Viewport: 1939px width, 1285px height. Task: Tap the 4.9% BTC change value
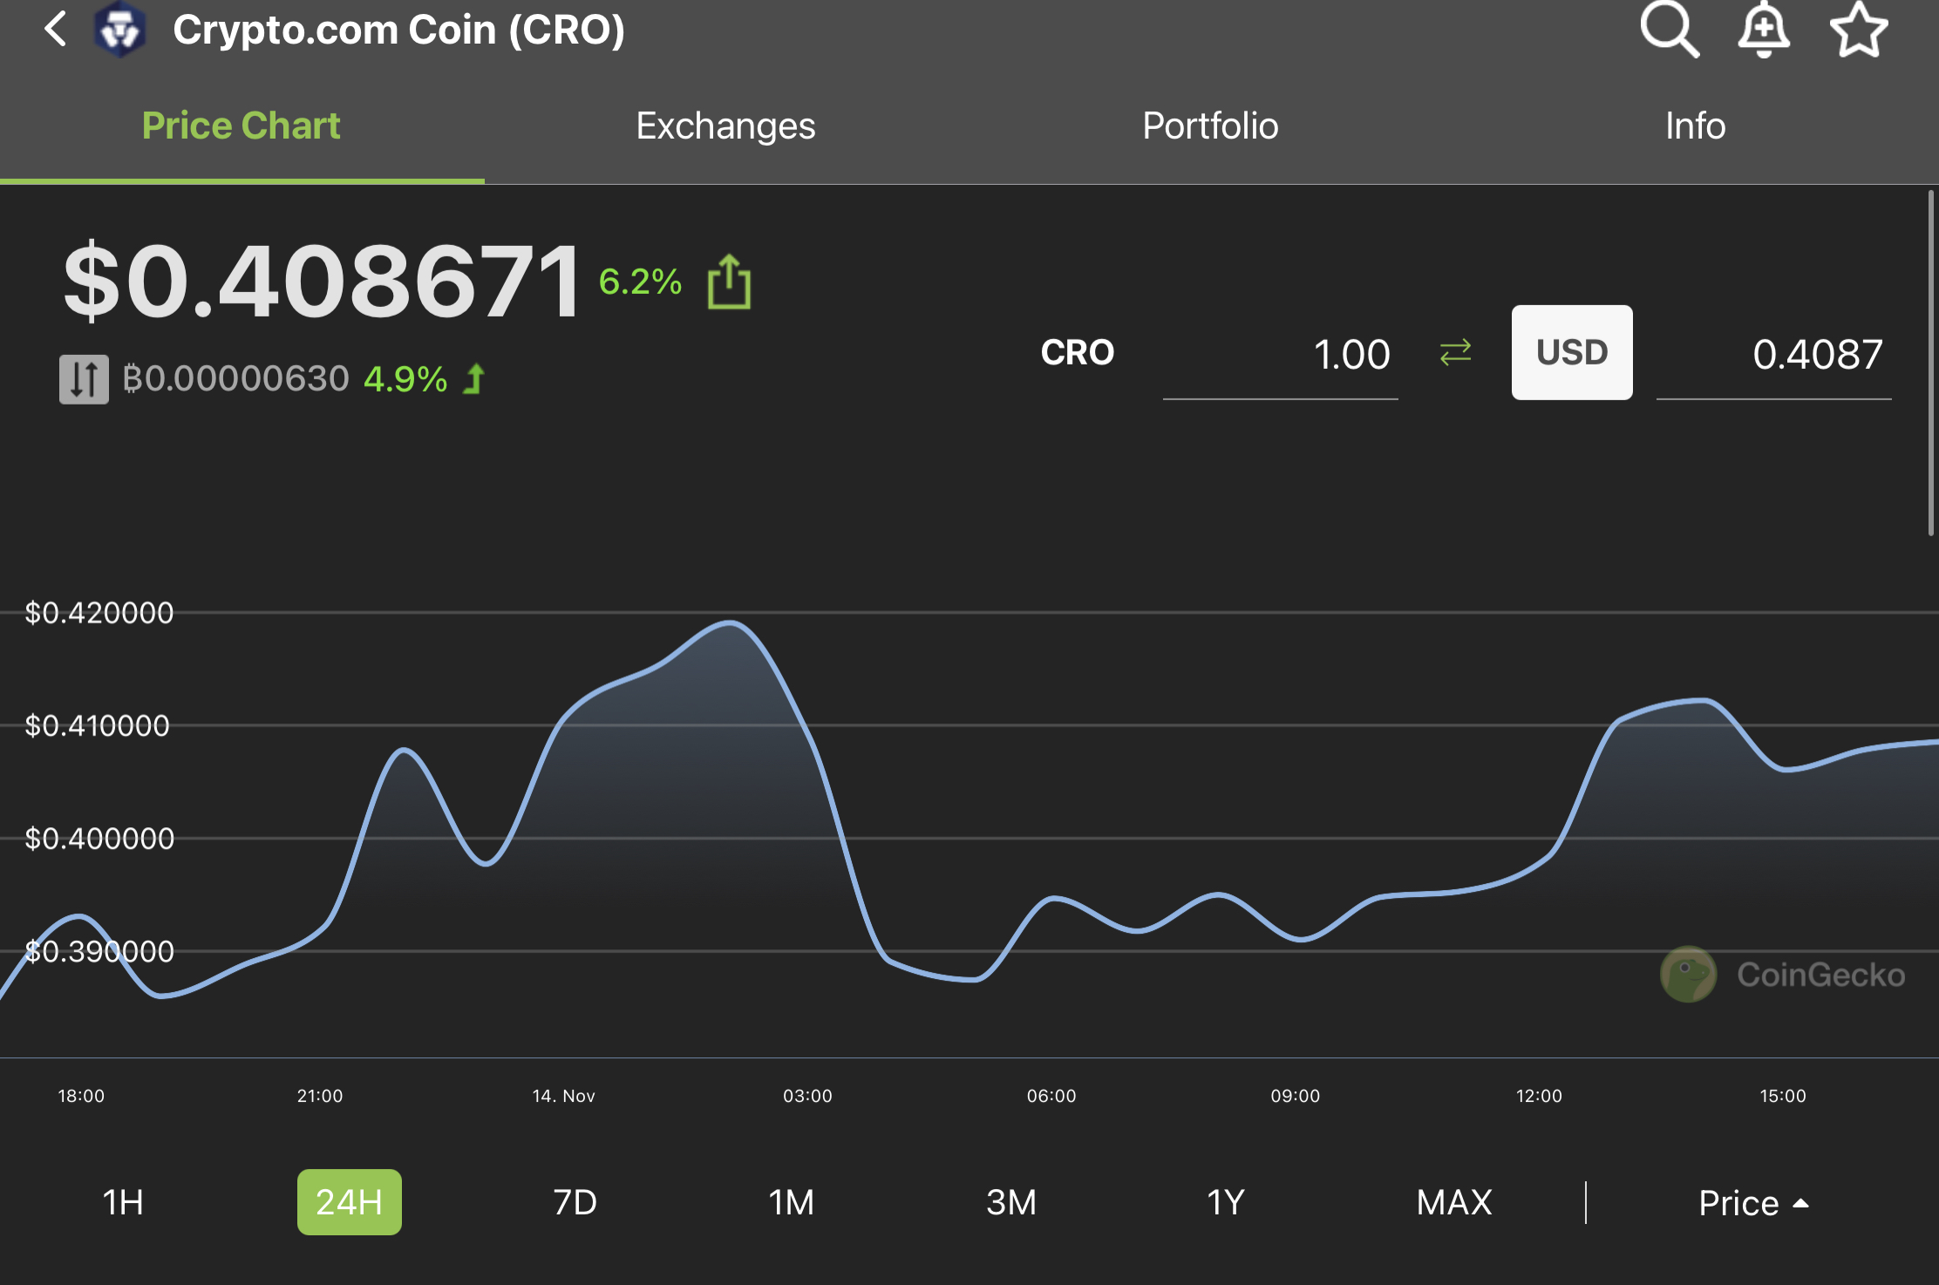405,379
